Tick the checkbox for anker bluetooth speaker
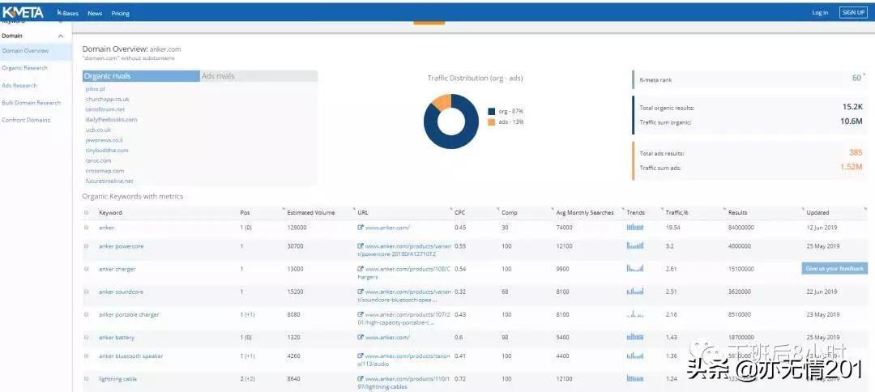Viewport: 875px width, 392px height. pos(86,356)
